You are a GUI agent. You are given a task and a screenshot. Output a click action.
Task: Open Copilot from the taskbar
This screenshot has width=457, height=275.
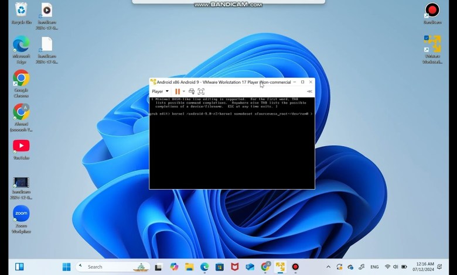(174, 267)
